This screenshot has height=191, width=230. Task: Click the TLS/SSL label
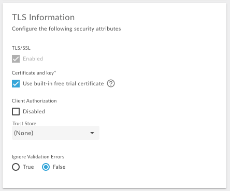point(21,48)
